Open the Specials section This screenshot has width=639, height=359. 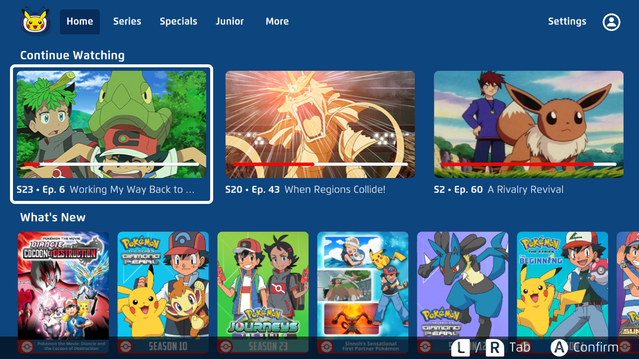pyautogui.click(x=178, y=21)
